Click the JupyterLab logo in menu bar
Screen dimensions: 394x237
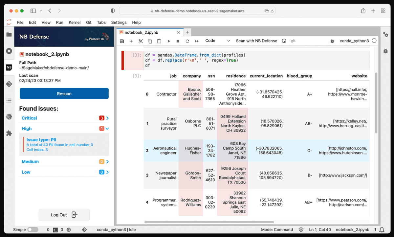pyautogui.click(x=9, y=22)
